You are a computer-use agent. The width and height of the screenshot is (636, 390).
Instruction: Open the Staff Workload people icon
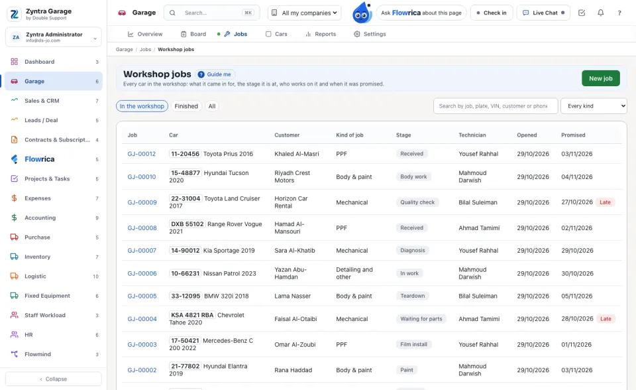[x=14, y=315]
